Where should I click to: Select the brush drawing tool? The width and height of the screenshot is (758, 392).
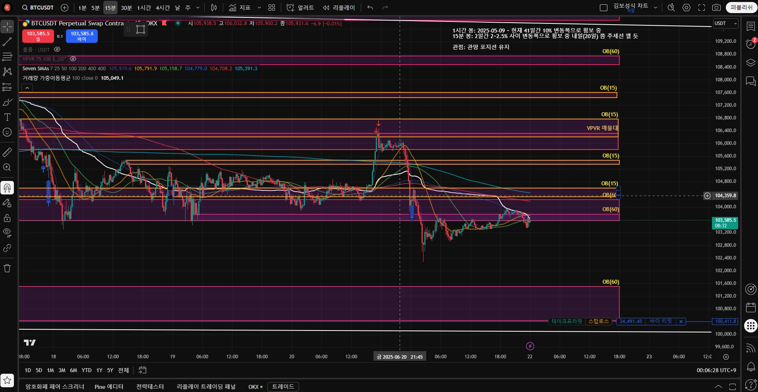(x=7, y=102)
